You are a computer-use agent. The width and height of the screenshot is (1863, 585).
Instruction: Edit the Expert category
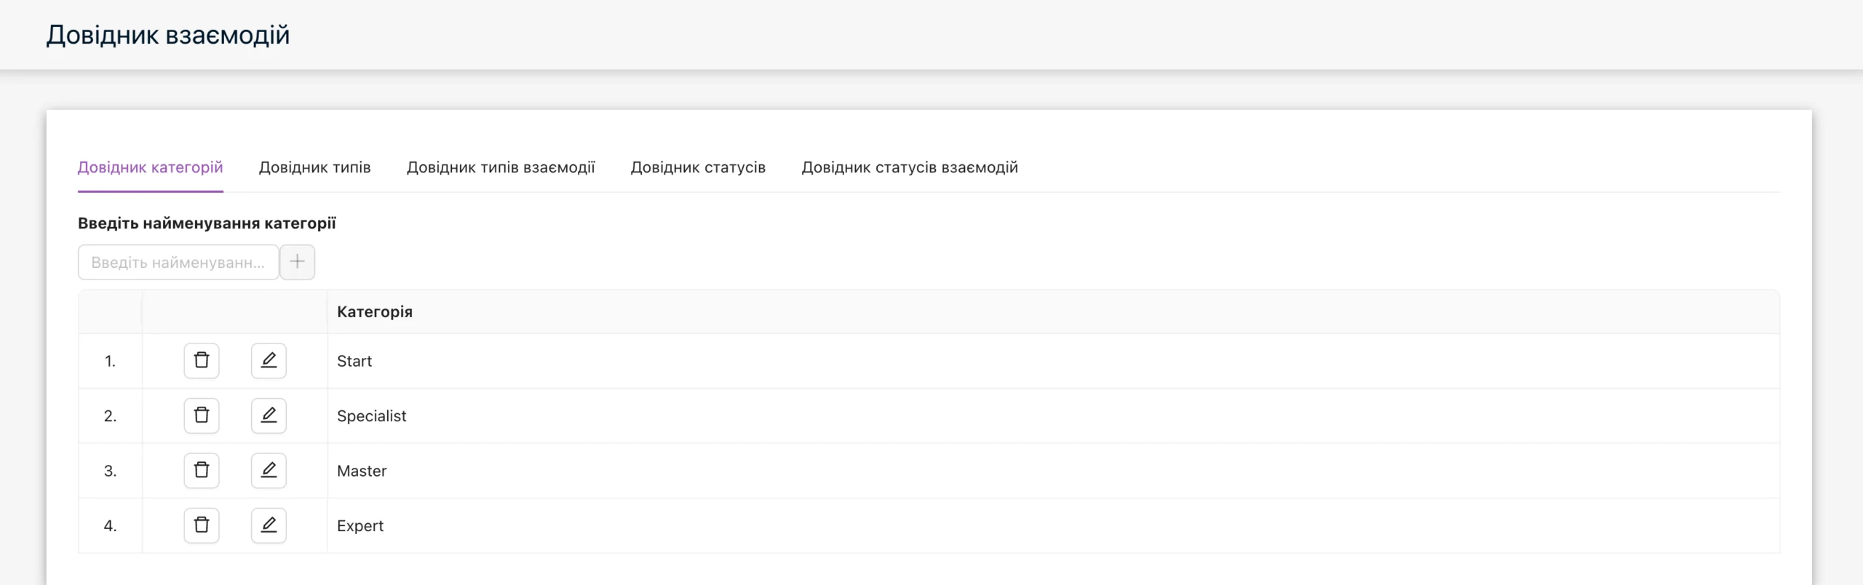[x=269, y=525]
